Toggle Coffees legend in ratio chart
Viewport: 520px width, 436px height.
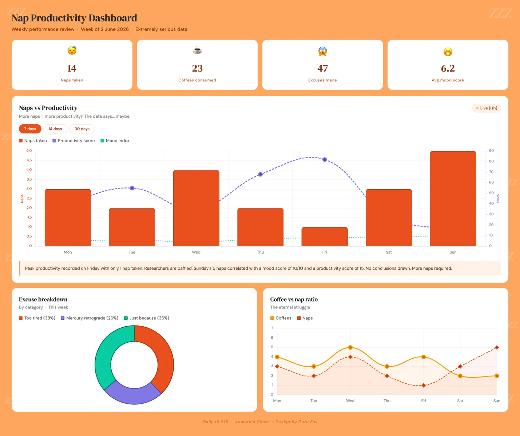(x=281, y=318)
